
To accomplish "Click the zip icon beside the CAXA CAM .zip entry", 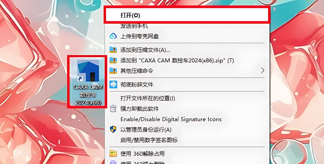I will (113, 60).
